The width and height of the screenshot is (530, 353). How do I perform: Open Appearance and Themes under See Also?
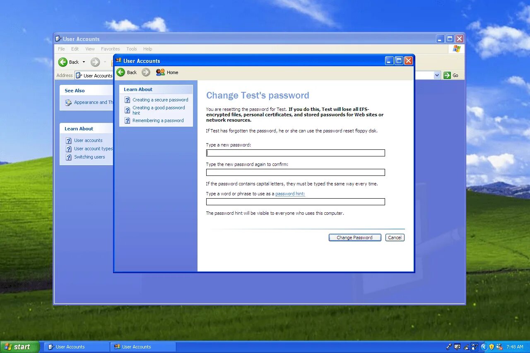tap(93, 102)
